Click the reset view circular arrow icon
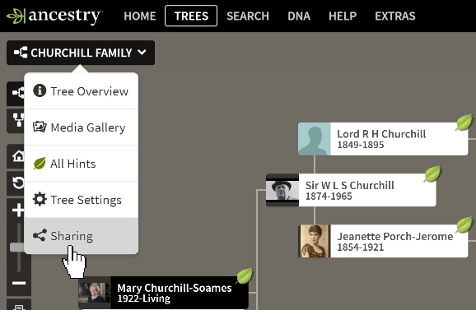476x310 pixels. (x=17, y=183)
